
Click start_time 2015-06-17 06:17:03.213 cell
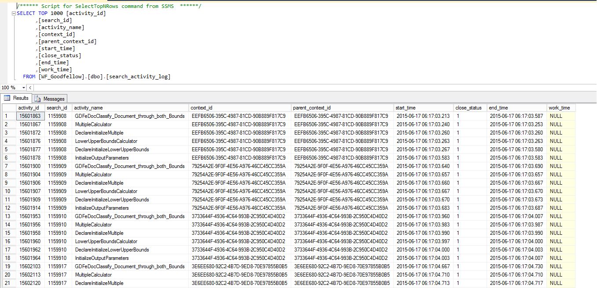coord(424,116)
